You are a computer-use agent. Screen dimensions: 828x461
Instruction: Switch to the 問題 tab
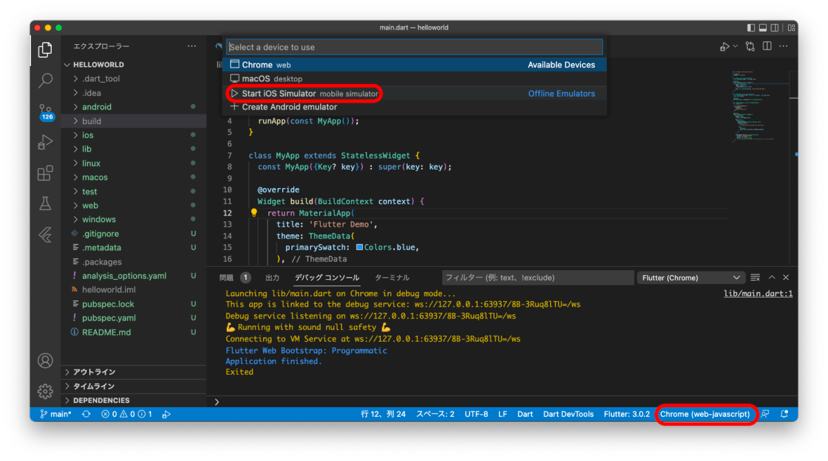226,278
